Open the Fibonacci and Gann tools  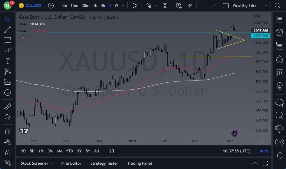point(8,40)
